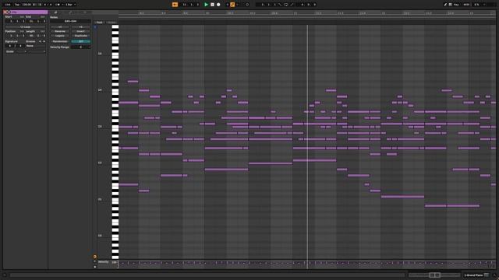Click the orange Back to Arrangement button
The image size is (499, 280).
coord(175,5)
